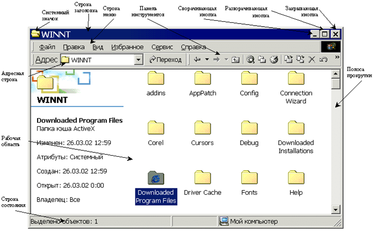Go up one folder level
This screenshot has height=237, width=374.
236,60
